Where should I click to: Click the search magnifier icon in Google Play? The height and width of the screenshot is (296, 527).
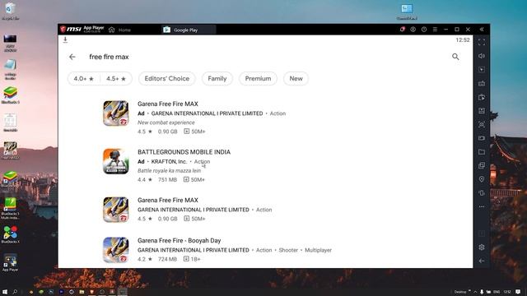[455, 57]
